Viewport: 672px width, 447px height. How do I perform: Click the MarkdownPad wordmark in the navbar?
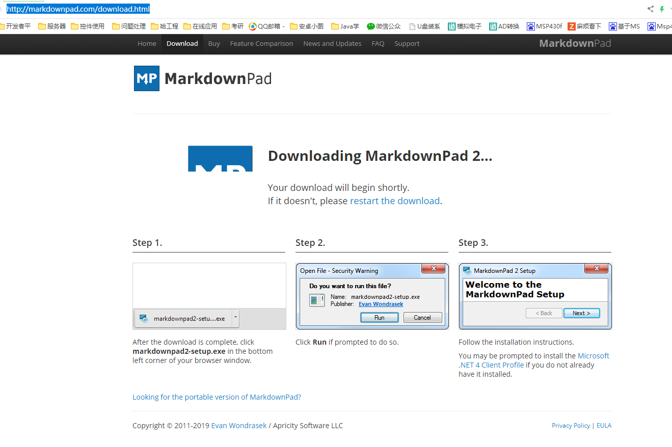point(575,43)
